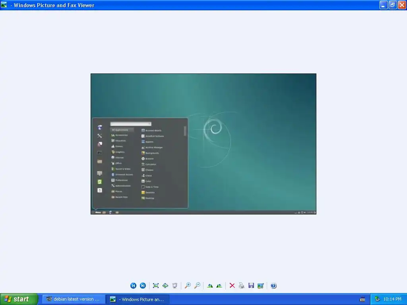Zoom in with the magnifier plus icon
This screenshot has height=305, width=407.
[x=188, y=286]
